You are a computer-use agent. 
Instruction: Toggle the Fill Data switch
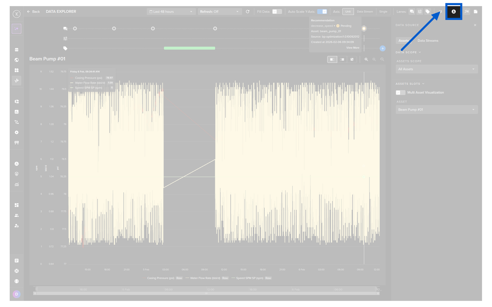click(x=277, y=12)
